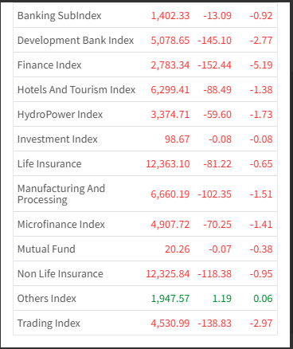
Task: Click Trading Index point change -138.83
Action: click(x=215, y=324)
